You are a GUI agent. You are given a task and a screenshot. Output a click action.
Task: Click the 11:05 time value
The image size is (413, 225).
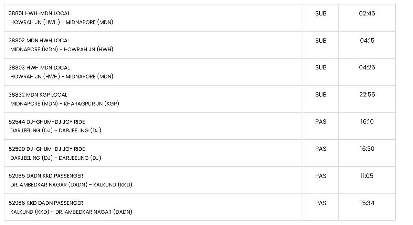(367, 176)
